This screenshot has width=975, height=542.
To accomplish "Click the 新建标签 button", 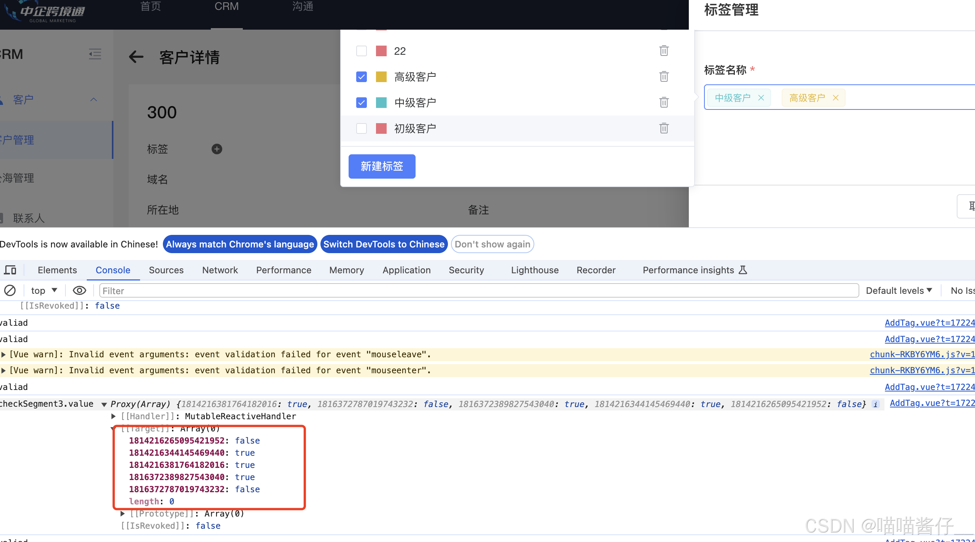I will 381,166.
